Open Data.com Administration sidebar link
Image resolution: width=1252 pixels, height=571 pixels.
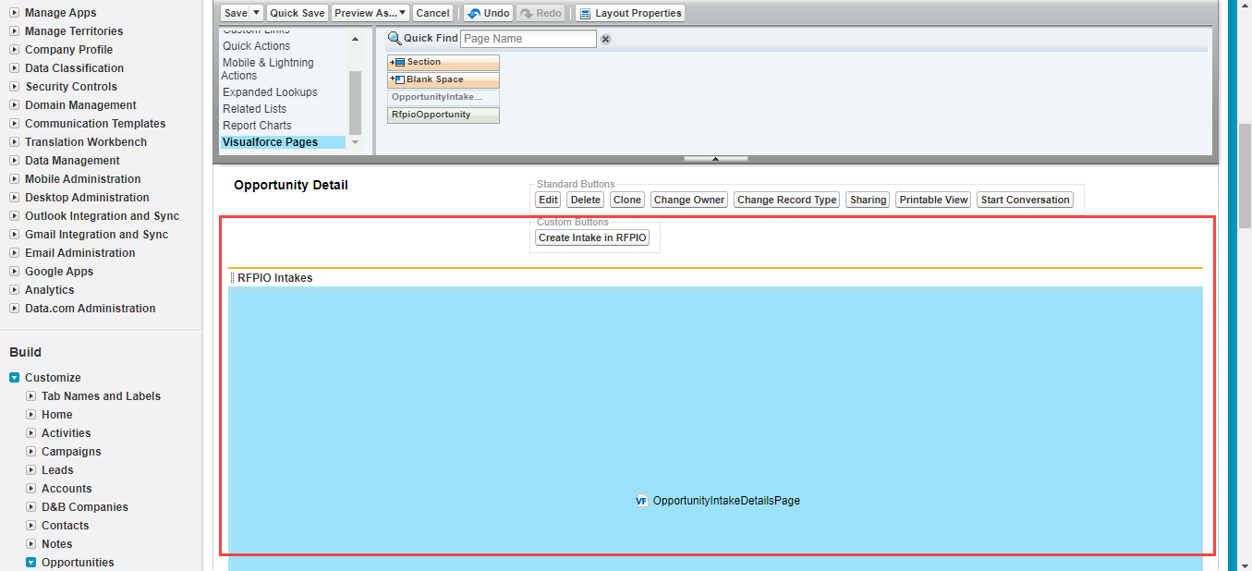pyautogui.click(x=91, y=309)
